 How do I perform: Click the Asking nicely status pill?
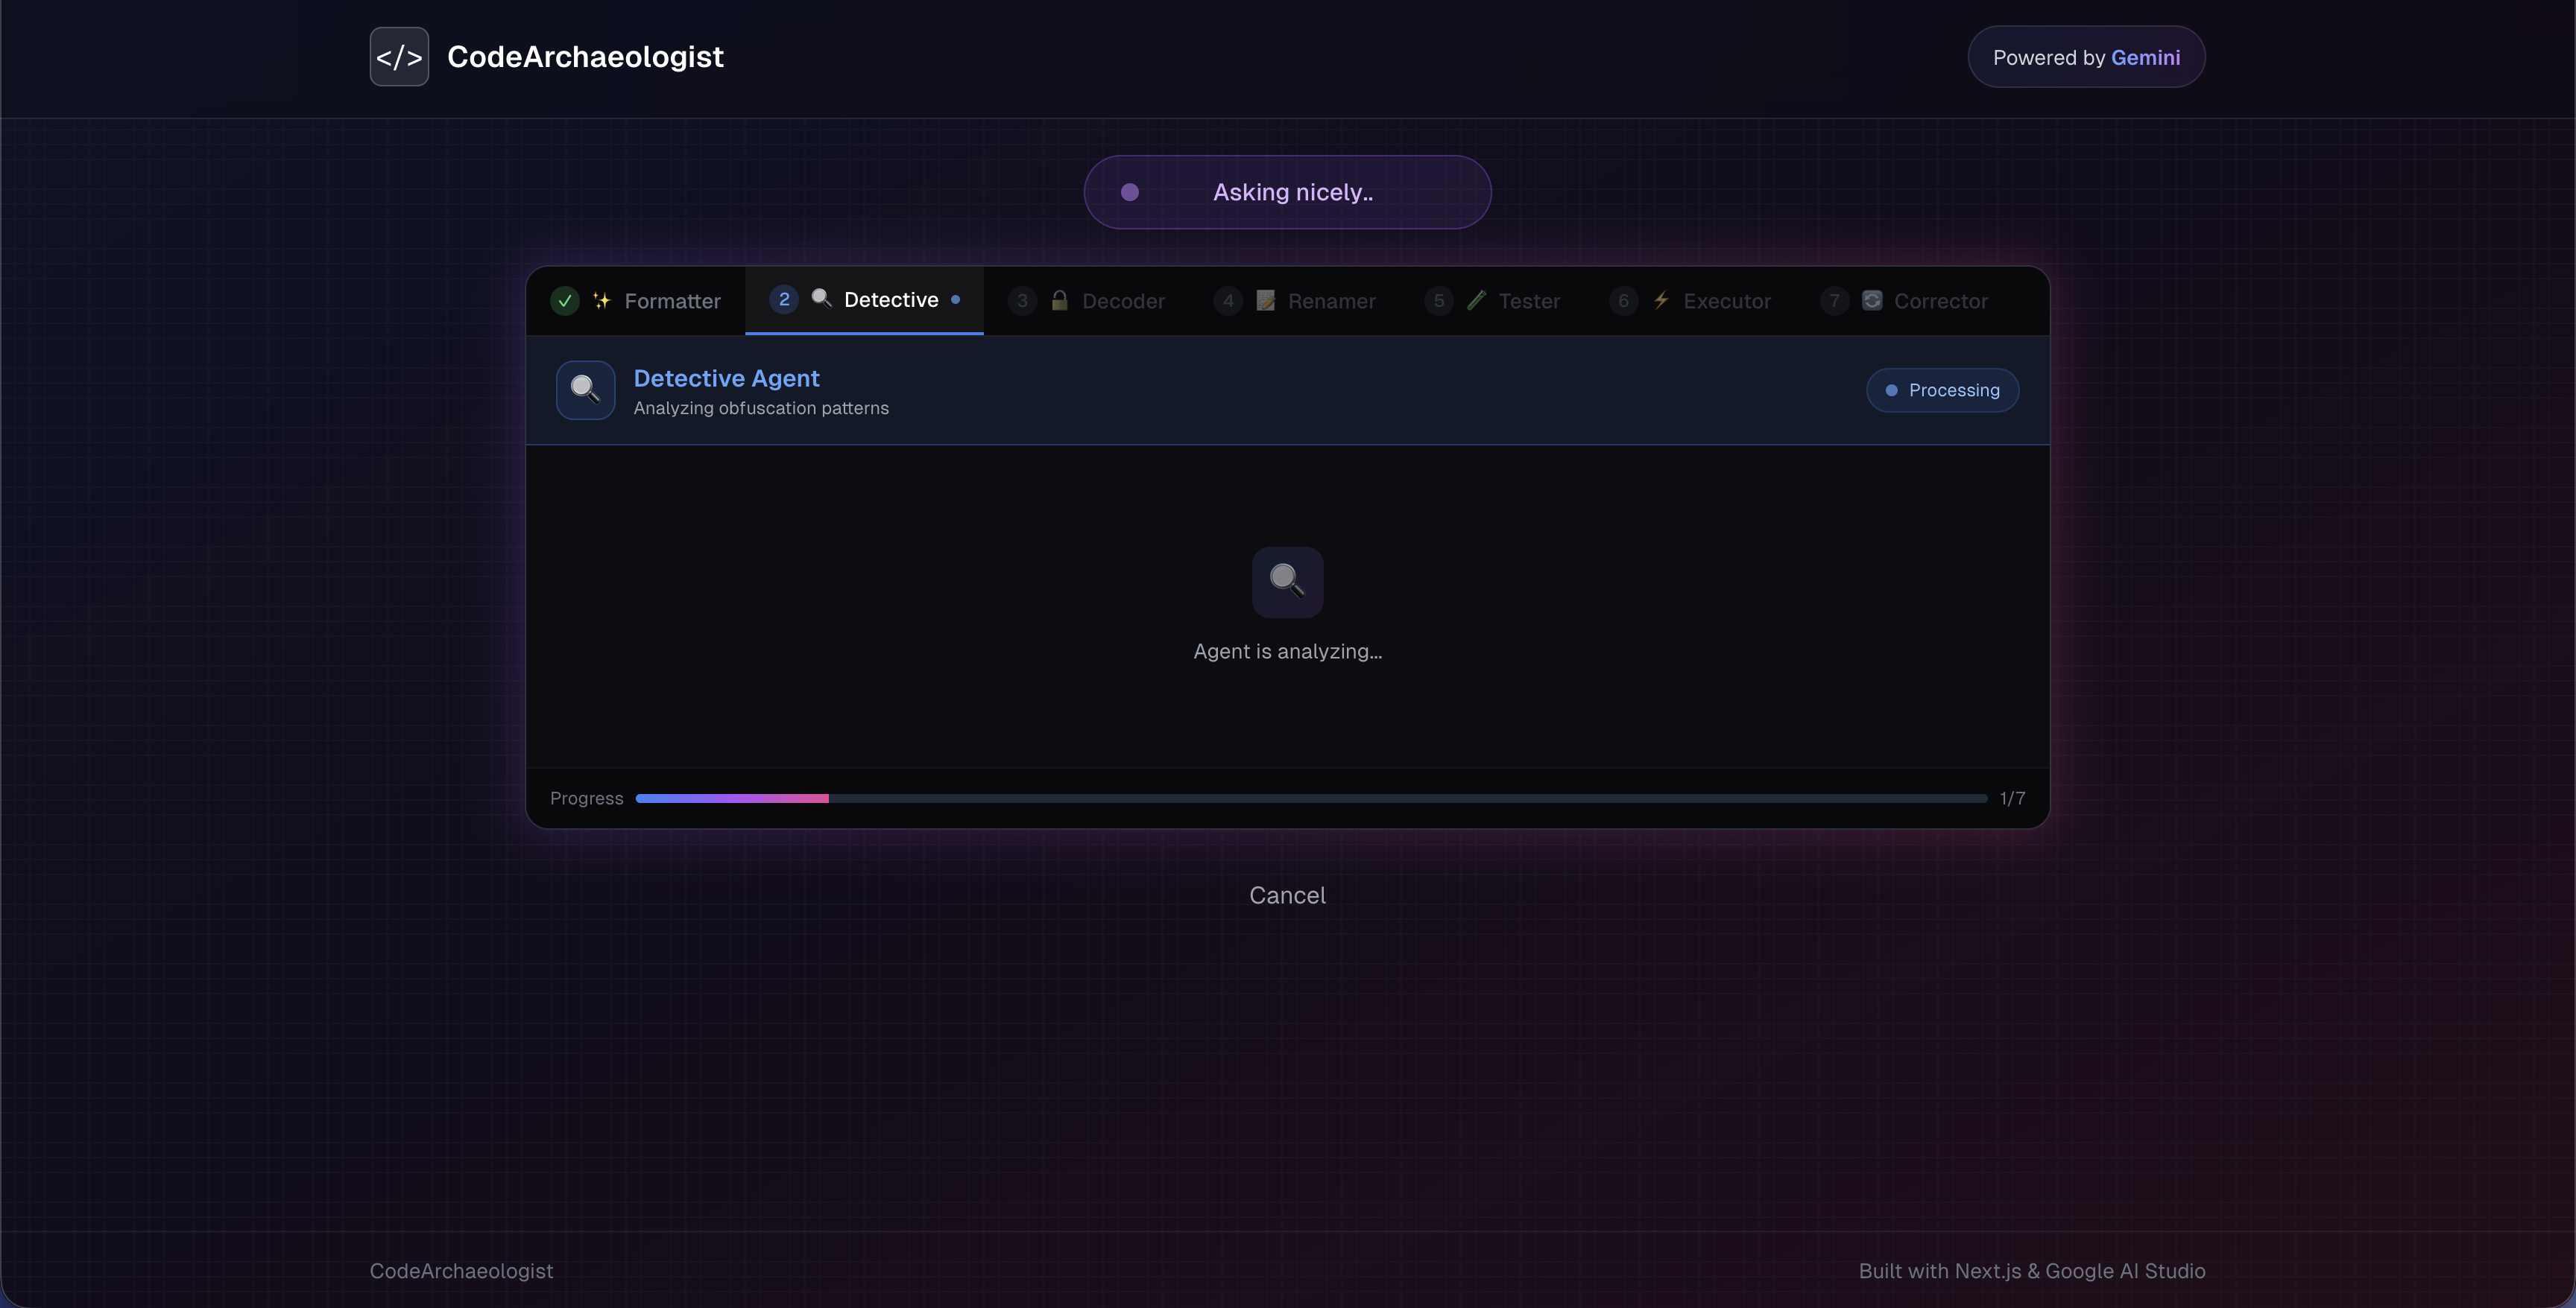(1287, 192)
